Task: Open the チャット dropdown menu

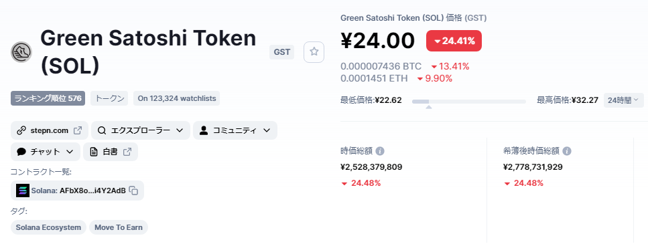Action: pos(46,152)
